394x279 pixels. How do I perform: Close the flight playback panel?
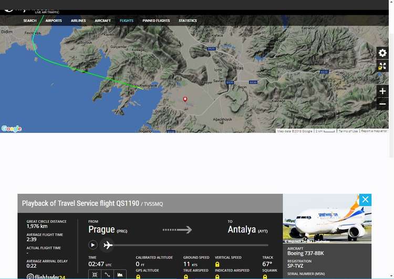click(365, 200)
